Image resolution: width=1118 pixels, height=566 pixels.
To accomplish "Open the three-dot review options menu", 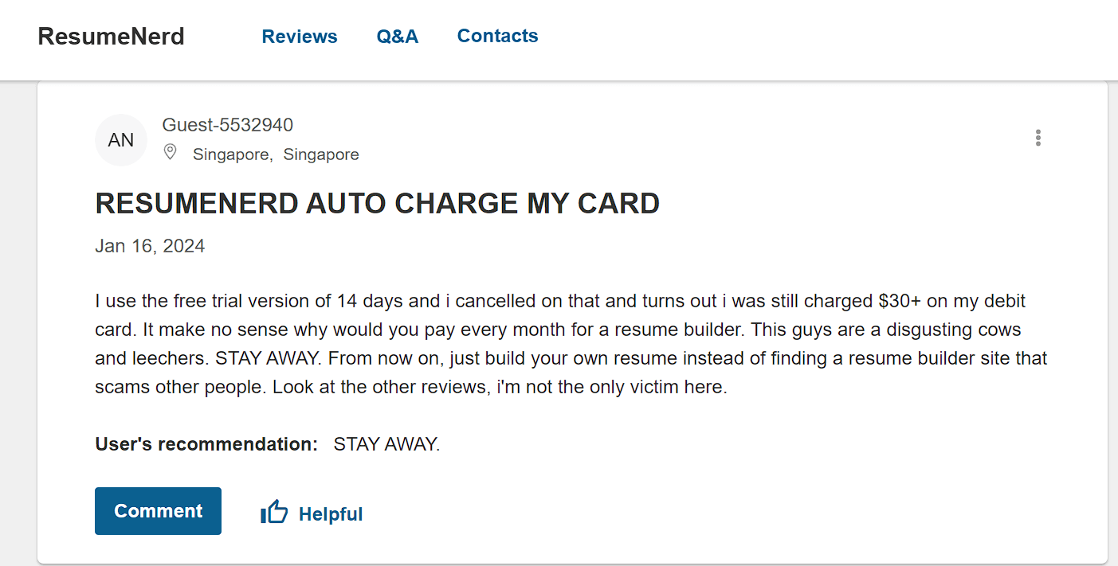I will pos(1038,138).
